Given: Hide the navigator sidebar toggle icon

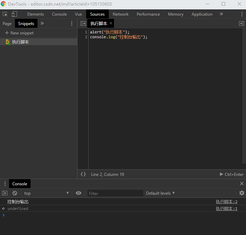Looking at the screenshot, I should click(83, 24).
